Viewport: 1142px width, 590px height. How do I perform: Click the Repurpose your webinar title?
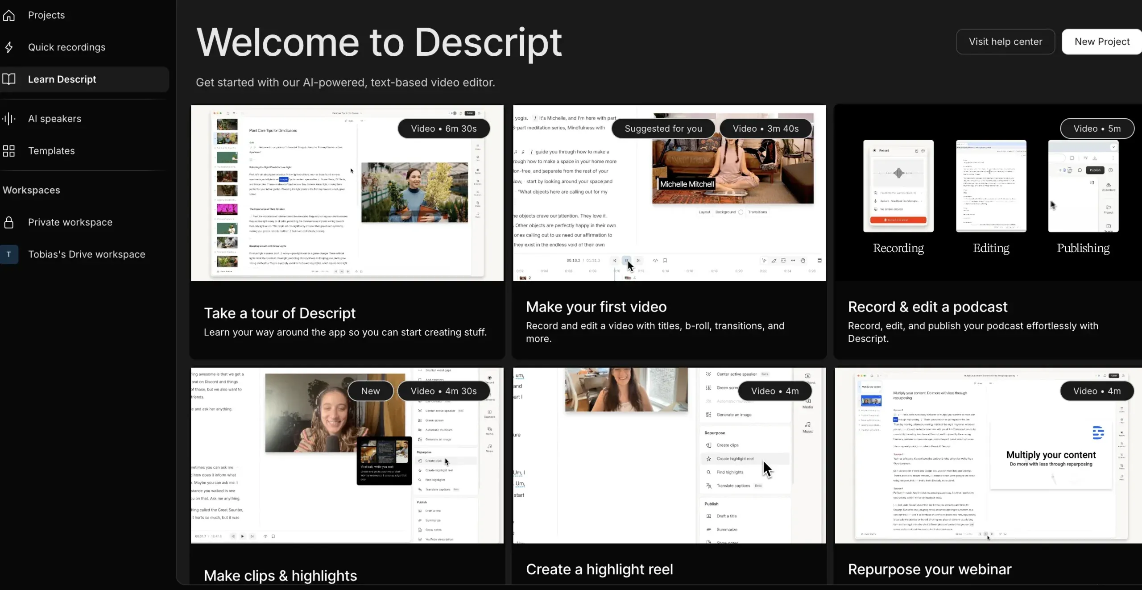pyautogui.click(x=930, y=569)
